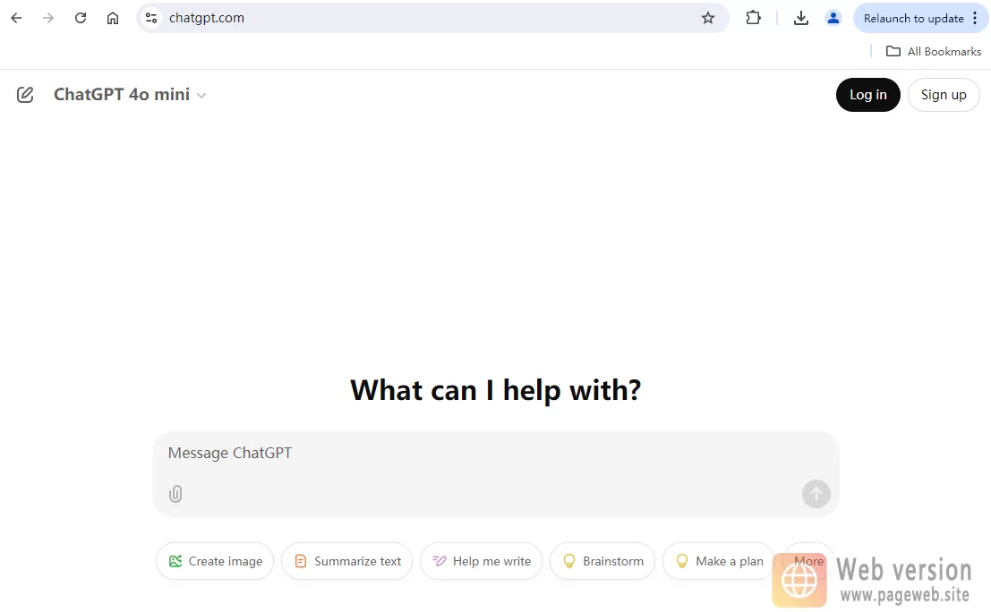Open the browser extensions puzzle icon

click(754, 18)
